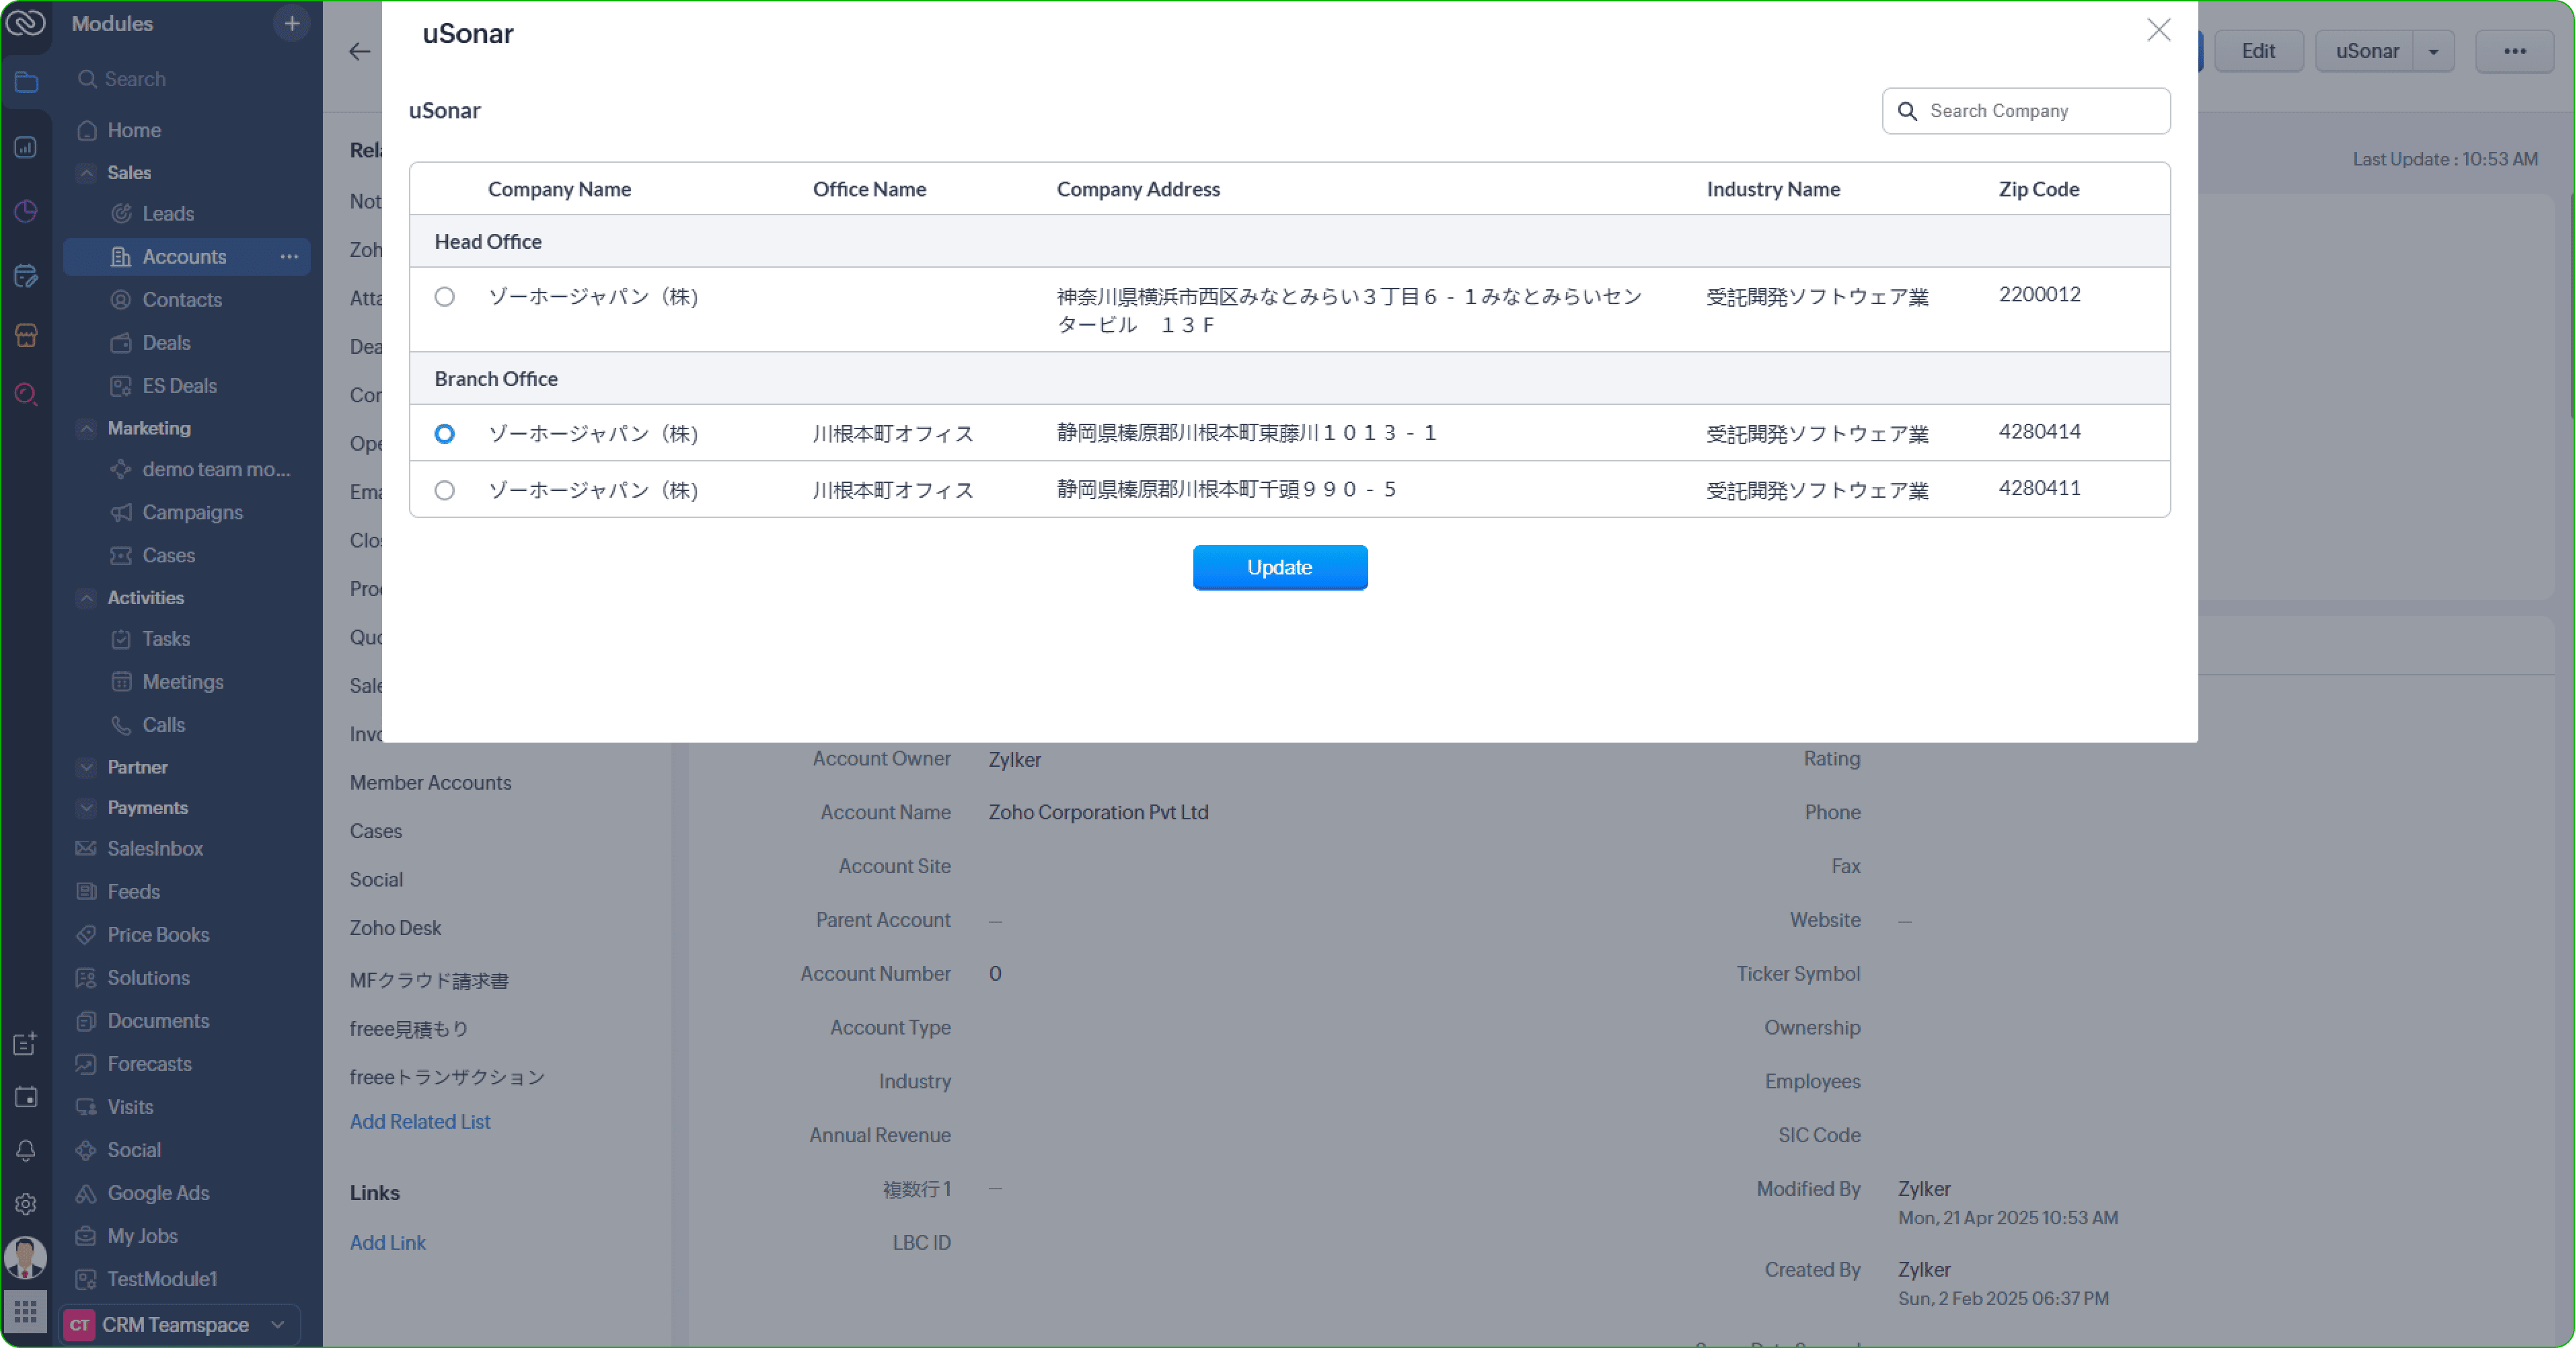Select the branch with zip code 4280414
Screen dimensions: 2575x1348
click(445, 434)
